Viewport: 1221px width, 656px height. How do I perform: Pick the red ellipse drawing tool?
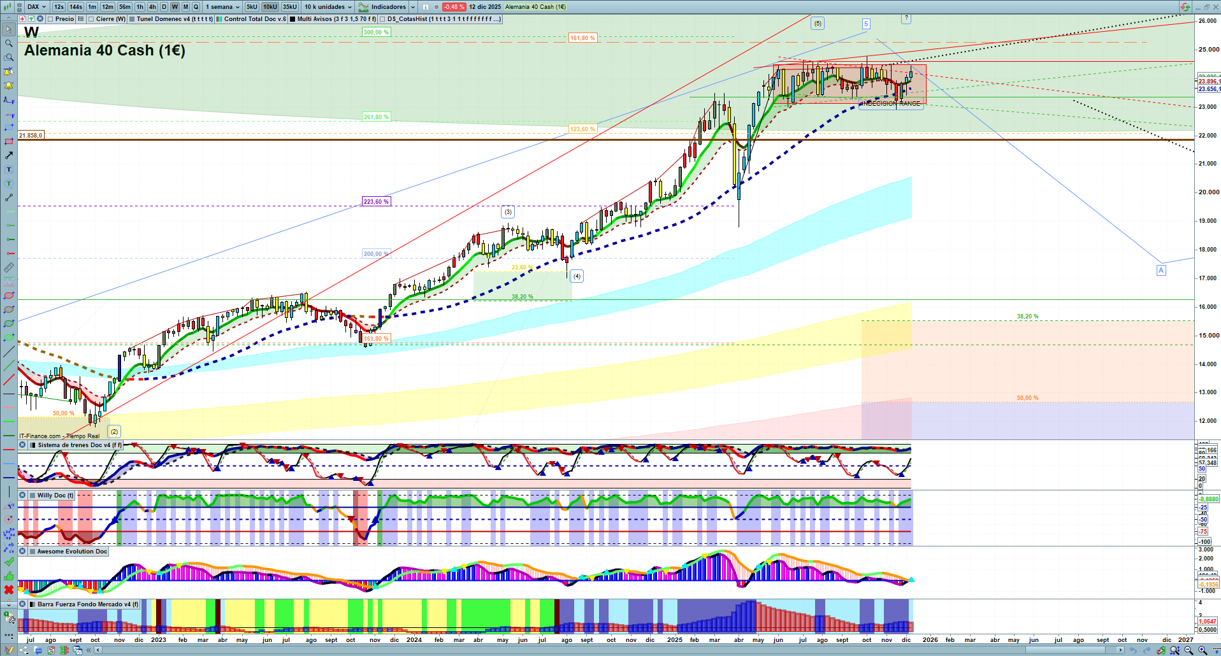[x=9, y=296]
